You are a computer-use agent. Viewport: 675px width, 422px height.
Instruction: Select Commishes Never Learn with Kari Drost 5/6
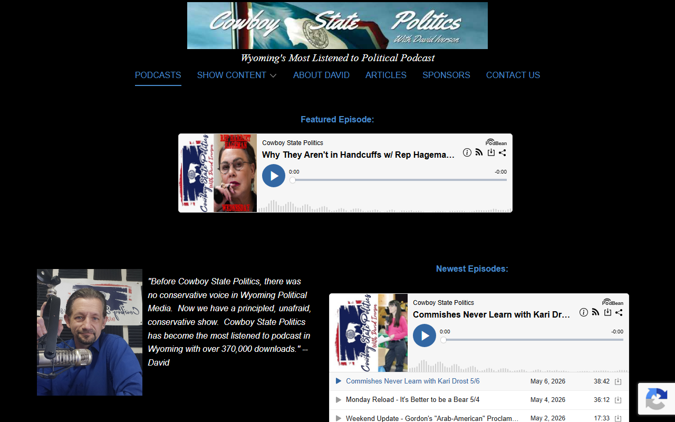coord(413,381)
